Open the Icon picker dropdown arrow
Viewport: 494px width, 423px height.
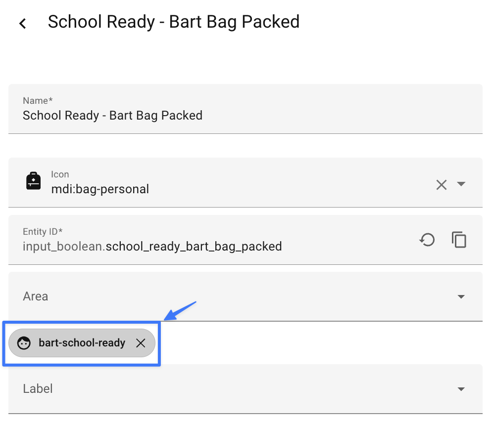pyautogui.click(x=461, y=184)
